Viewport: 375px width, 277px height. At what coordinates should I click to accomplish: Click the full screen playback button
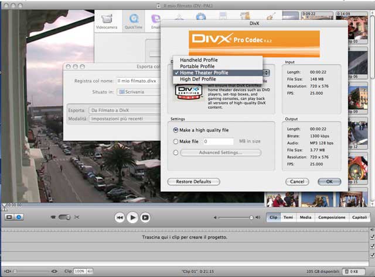[145, 217]
